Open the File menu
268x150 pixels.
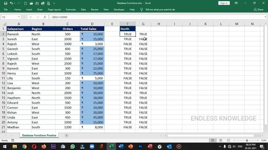5,10
